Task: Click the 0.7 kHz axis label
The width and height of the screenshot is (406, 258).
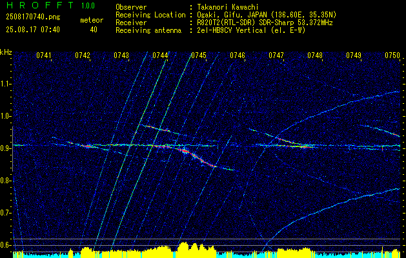Action: coord(6,213)
